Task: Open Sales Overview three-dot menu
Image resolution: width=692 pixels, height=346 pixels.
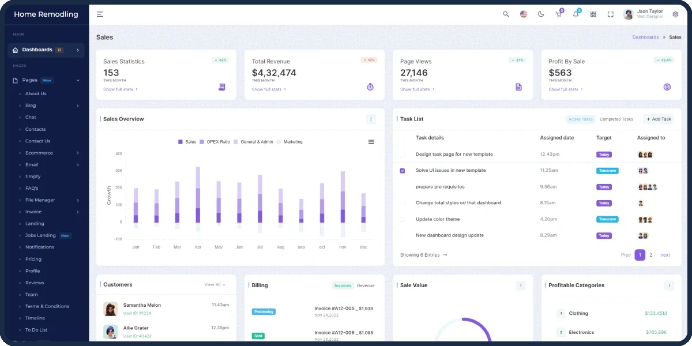Action: click(x=371, y=119)
